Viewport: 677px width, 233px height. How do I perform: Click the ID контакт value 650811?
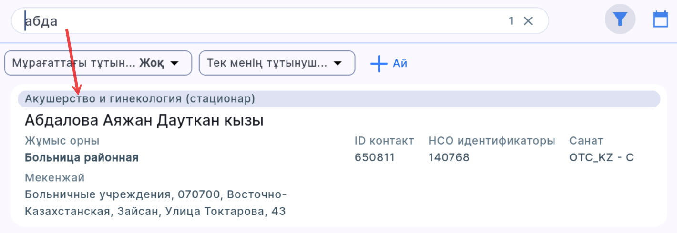375,157
